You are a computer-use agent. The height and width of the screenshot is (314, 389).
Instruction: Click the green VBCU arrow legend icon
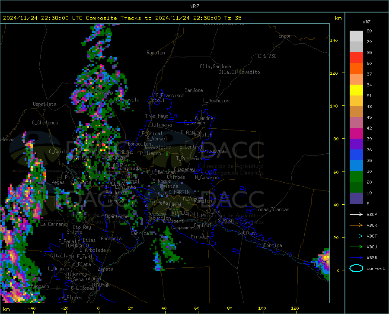(x=356, y=247)
